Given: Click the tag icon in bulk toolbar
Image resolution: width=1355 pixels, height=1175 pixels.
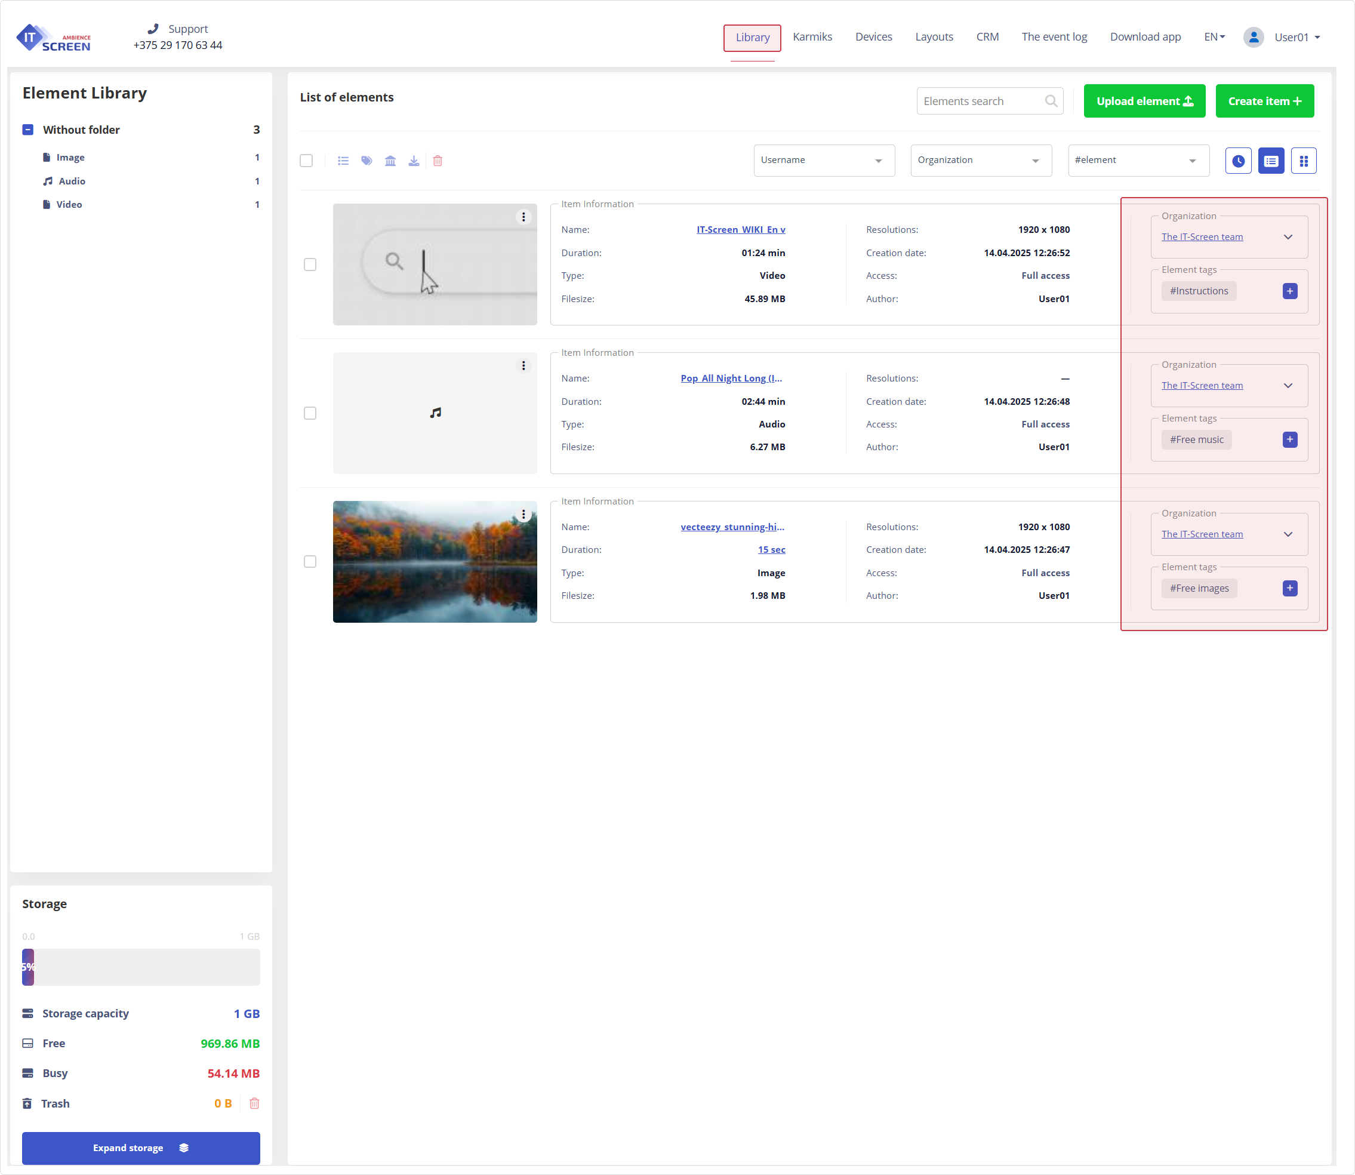Looking at the screenshot, I should tap(367, 161).
